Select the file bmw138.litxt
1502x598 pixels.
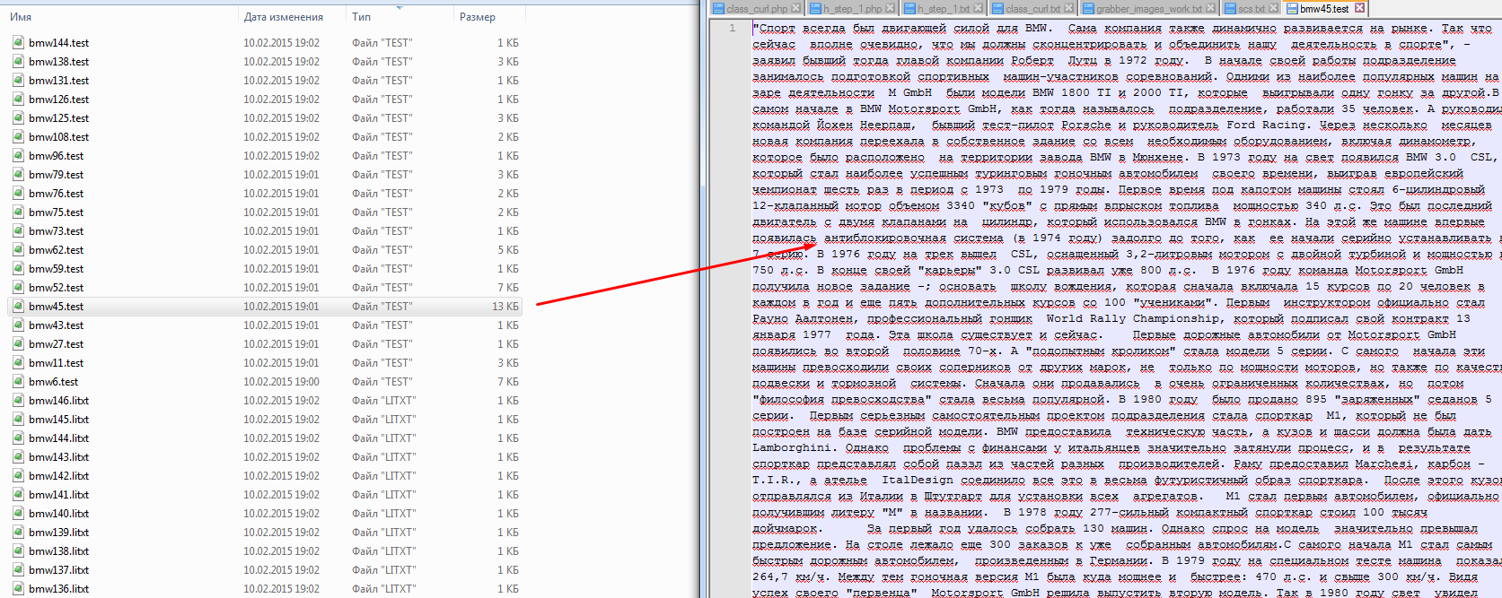point(58,550)
